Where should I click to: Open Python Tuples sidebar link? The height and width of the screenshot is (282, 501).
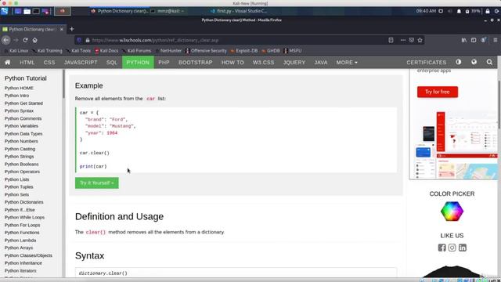pos(19,186)
